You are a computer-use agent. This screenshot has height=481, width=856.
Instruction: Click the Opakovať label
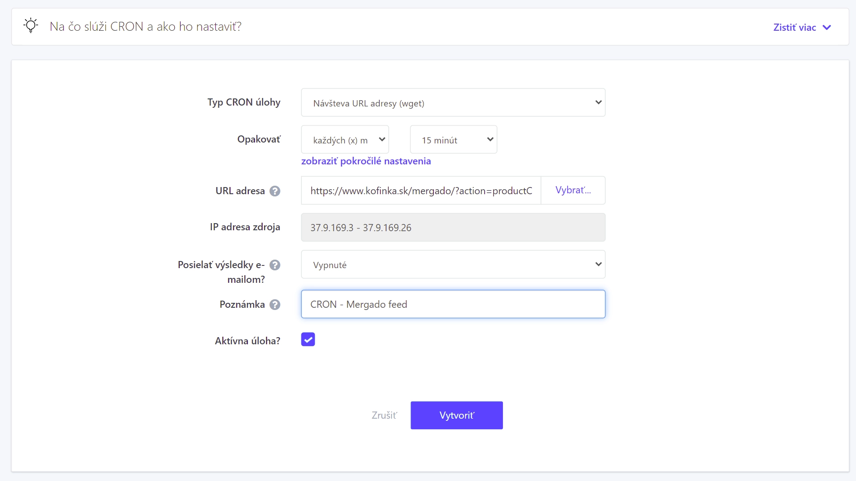259,139
